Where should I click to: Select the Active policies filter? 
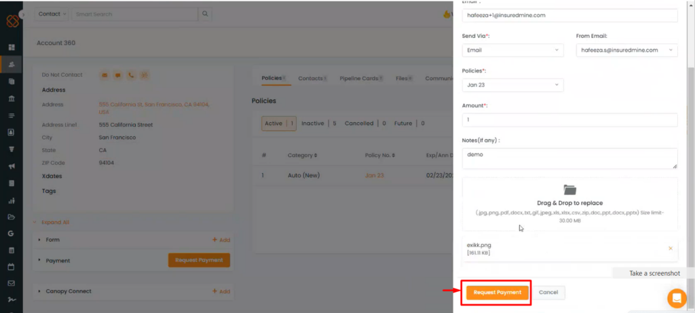[x=279, y=124]
